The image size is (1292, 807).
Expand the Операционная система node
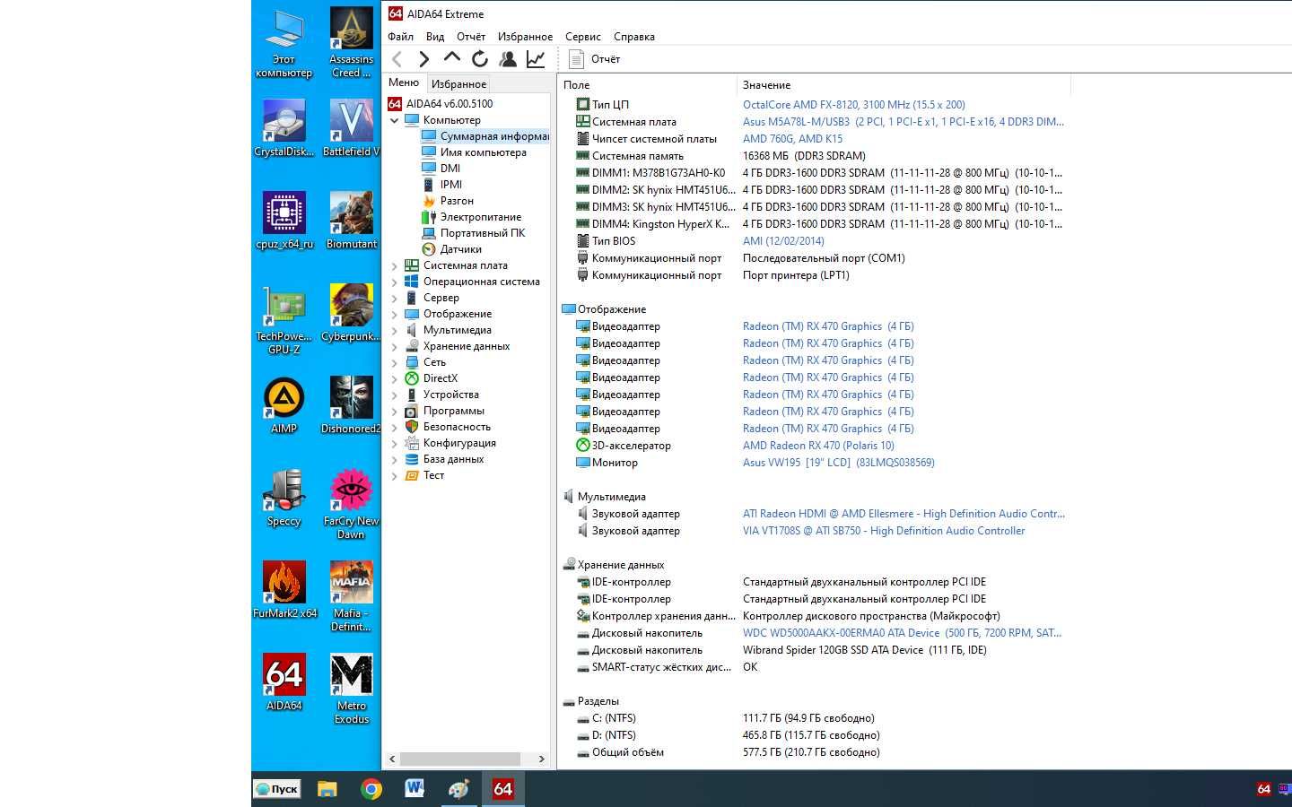click(x=394, y=282)
